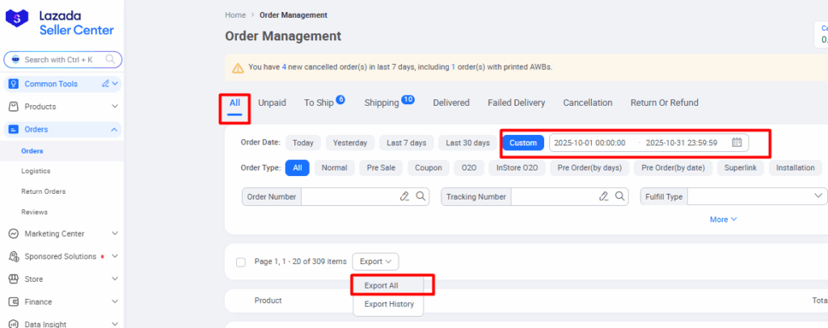Filter orders by Yesterday
This screenshot has width=828, height=328.
(350, 143)
